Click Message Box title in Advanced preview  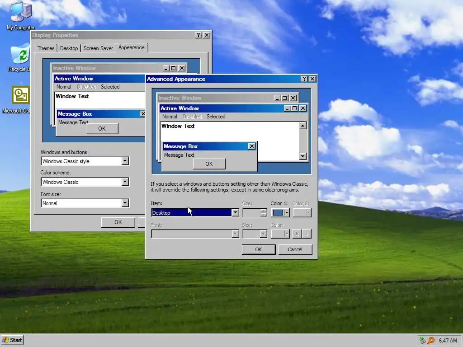(x=181, y=146)
